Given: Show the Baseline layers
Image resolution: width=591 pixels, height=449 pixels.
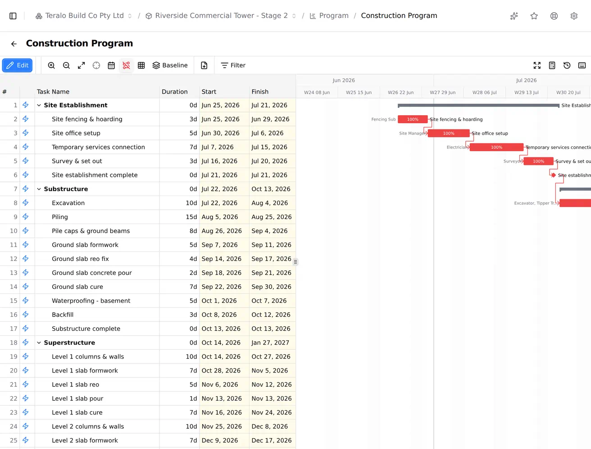Looking at the screenshot, I should click(170, 65).
